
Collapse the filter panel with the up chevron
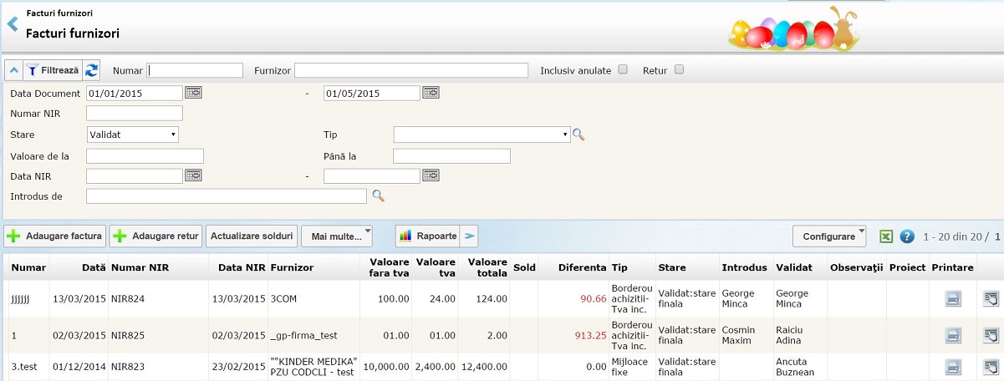[13, 70]
